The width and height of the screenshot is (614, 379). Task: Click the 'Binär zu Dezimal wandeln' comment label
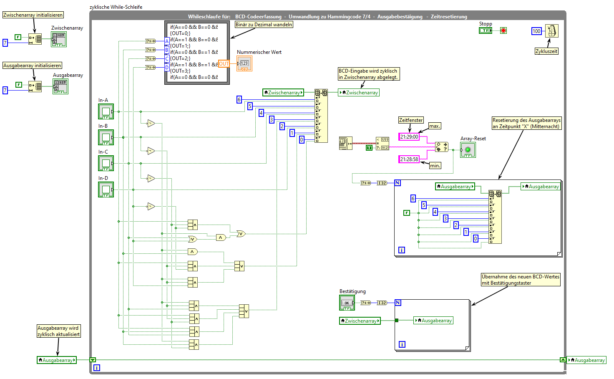264,25
